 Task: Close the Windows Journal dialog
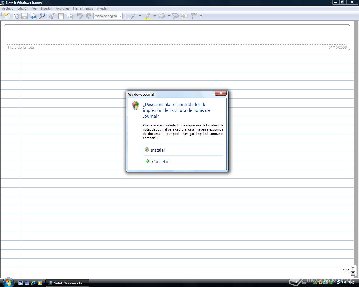tap(221, 93)
